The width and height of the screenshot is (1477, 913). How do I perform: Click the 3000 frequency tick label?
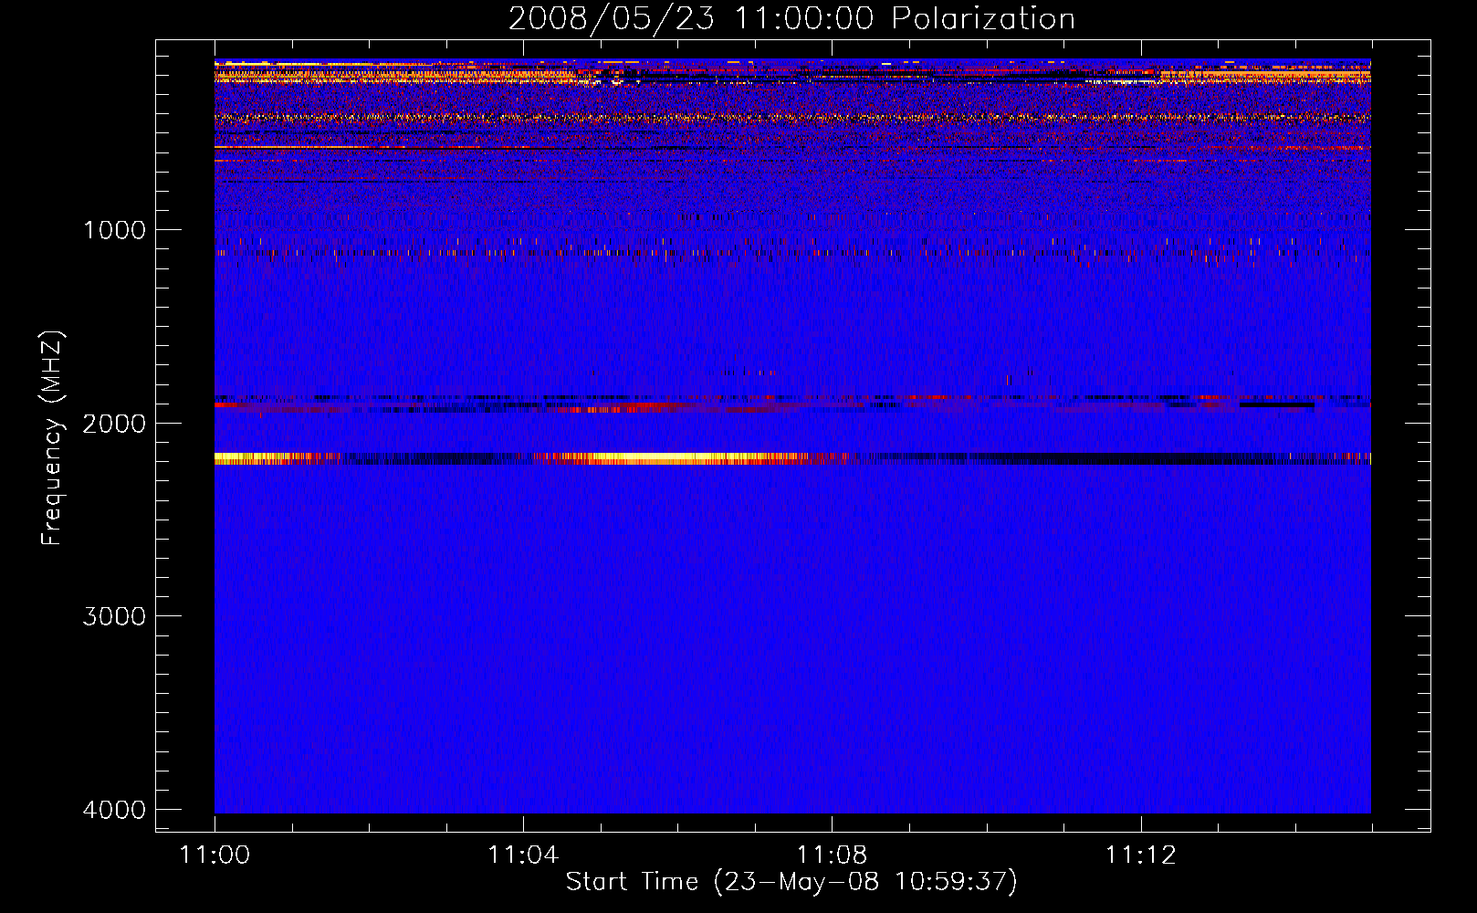click(x=114, y=616)
